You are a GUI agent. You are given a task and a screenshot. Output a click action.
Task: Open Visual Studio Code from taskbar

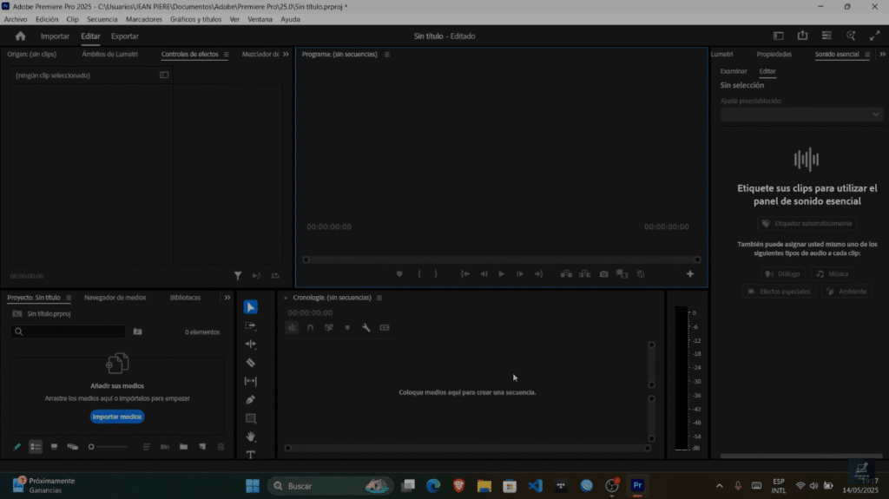535,486
